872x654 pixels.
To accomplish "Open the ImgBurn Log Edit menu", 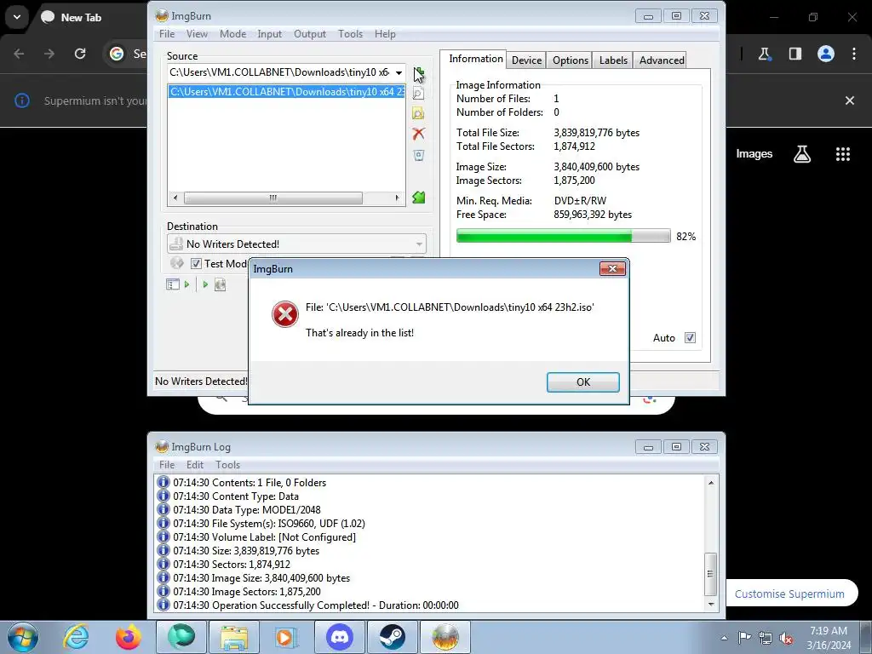I will click(195, 465).
